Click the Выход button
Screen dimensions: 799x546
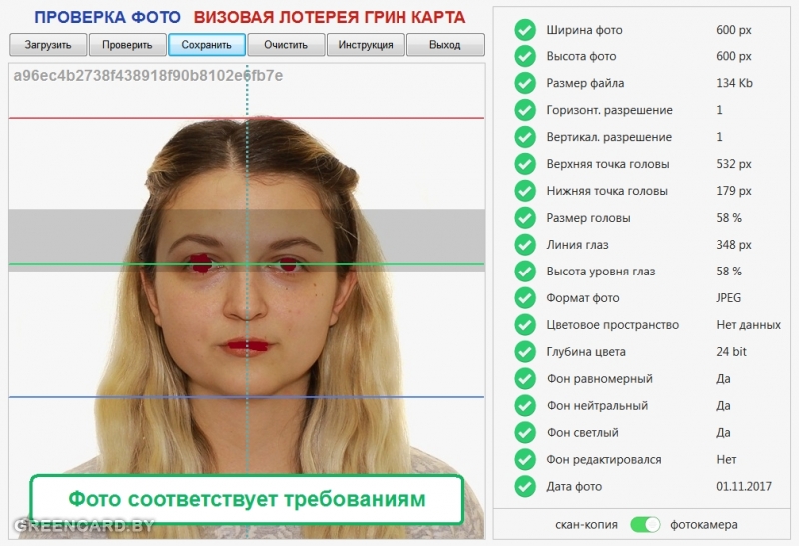pyautogui.click(x=445, y=45)
